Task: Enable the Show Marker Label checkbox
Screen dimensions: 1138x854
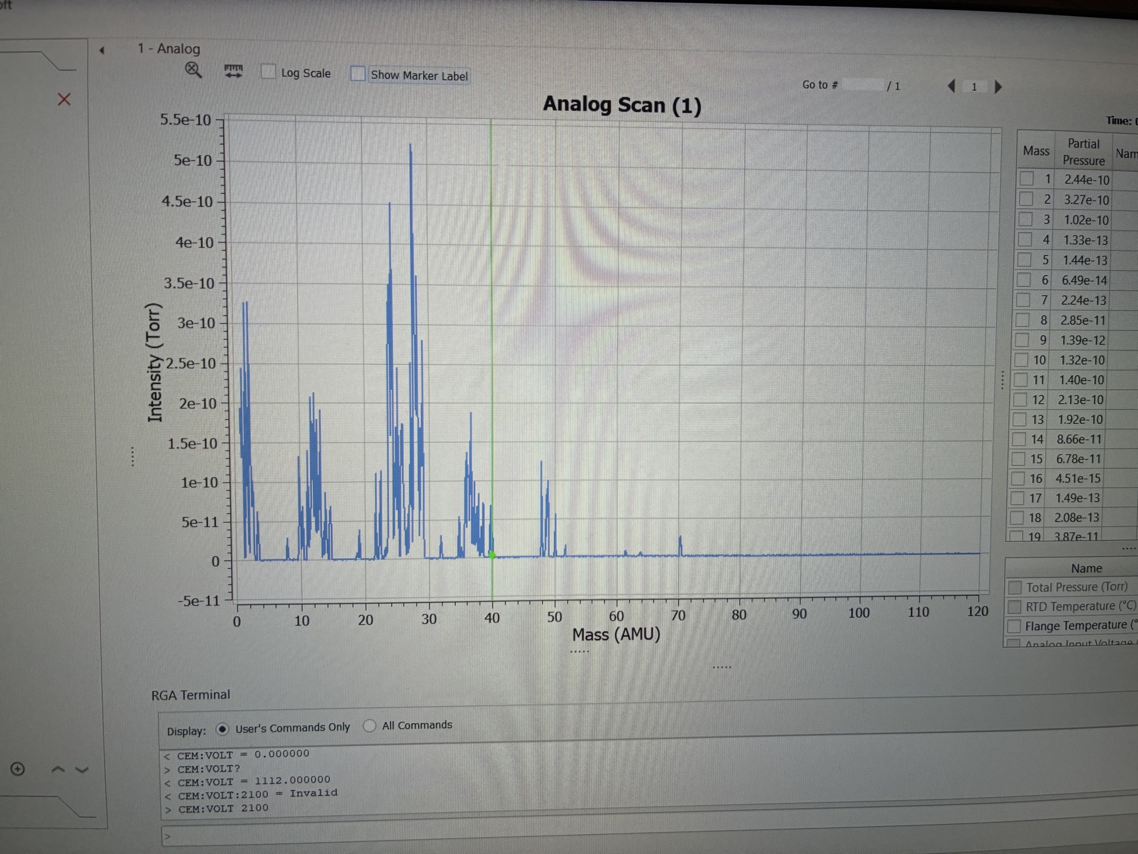Action: point(358,73)
